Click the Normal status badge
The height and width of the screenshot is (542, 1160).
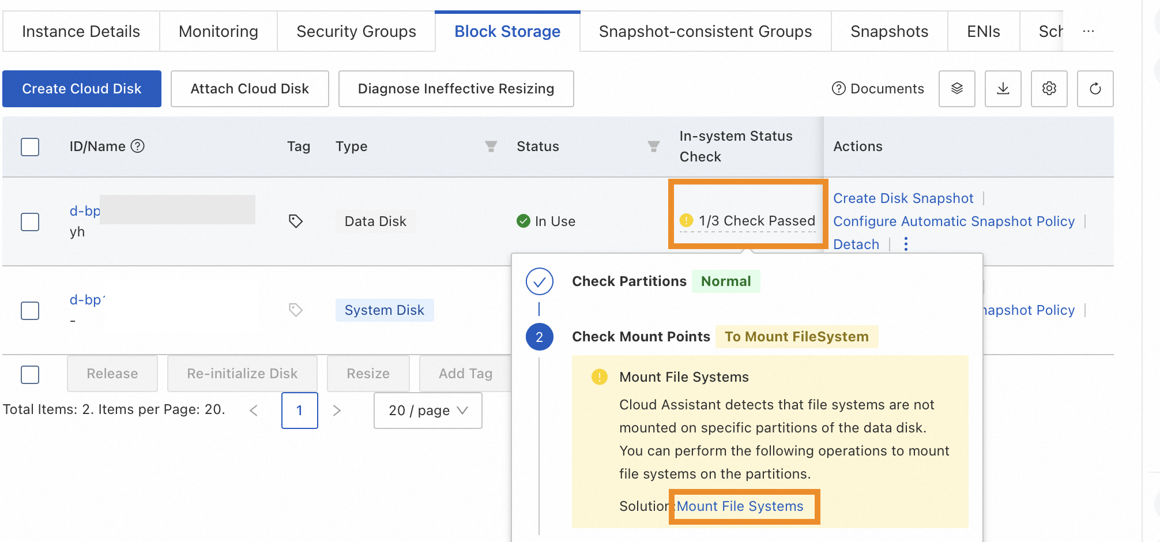point(726,281)
